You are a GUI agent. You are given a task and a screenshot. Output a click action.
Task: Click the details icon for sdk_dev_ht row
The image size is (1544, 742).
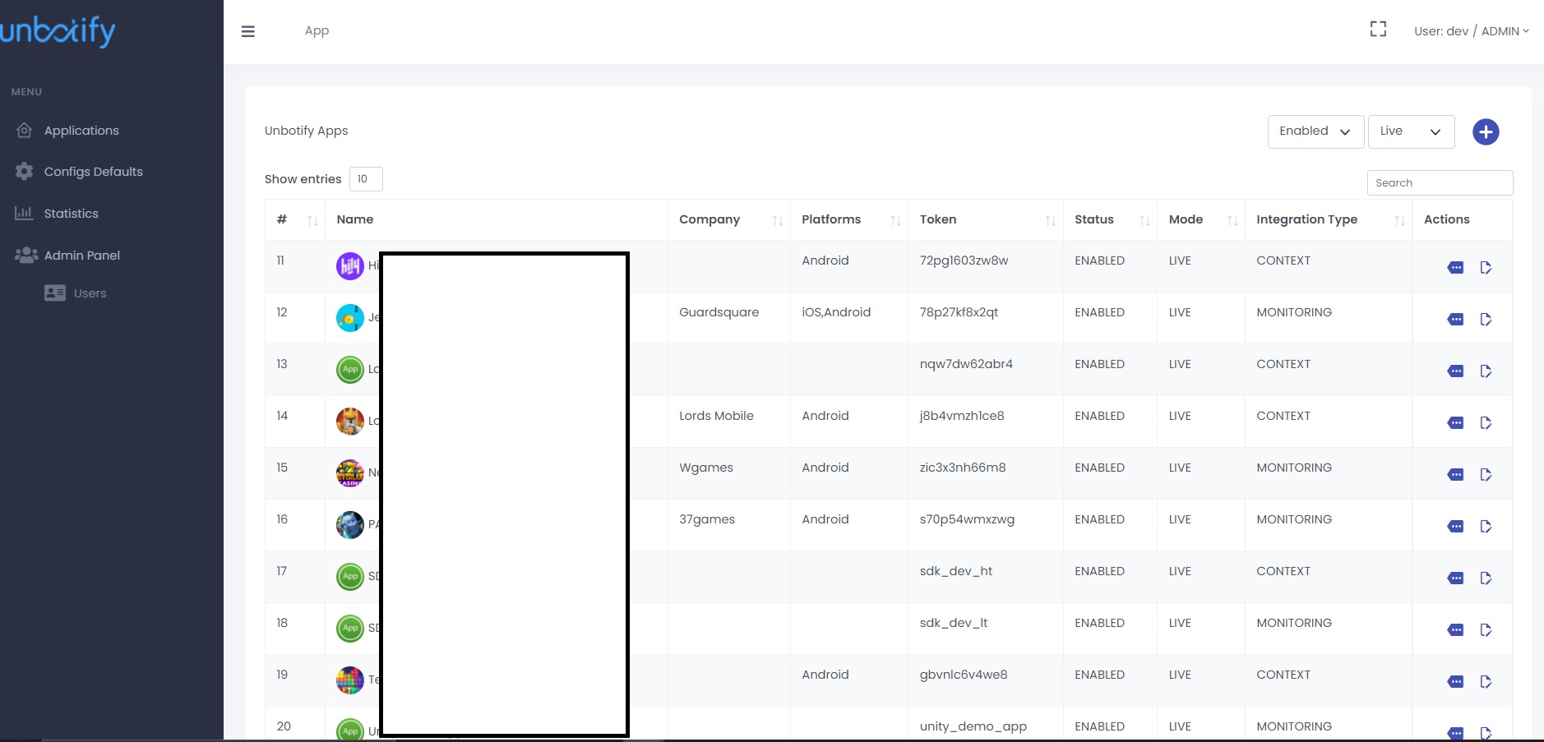click(1455, 578)
